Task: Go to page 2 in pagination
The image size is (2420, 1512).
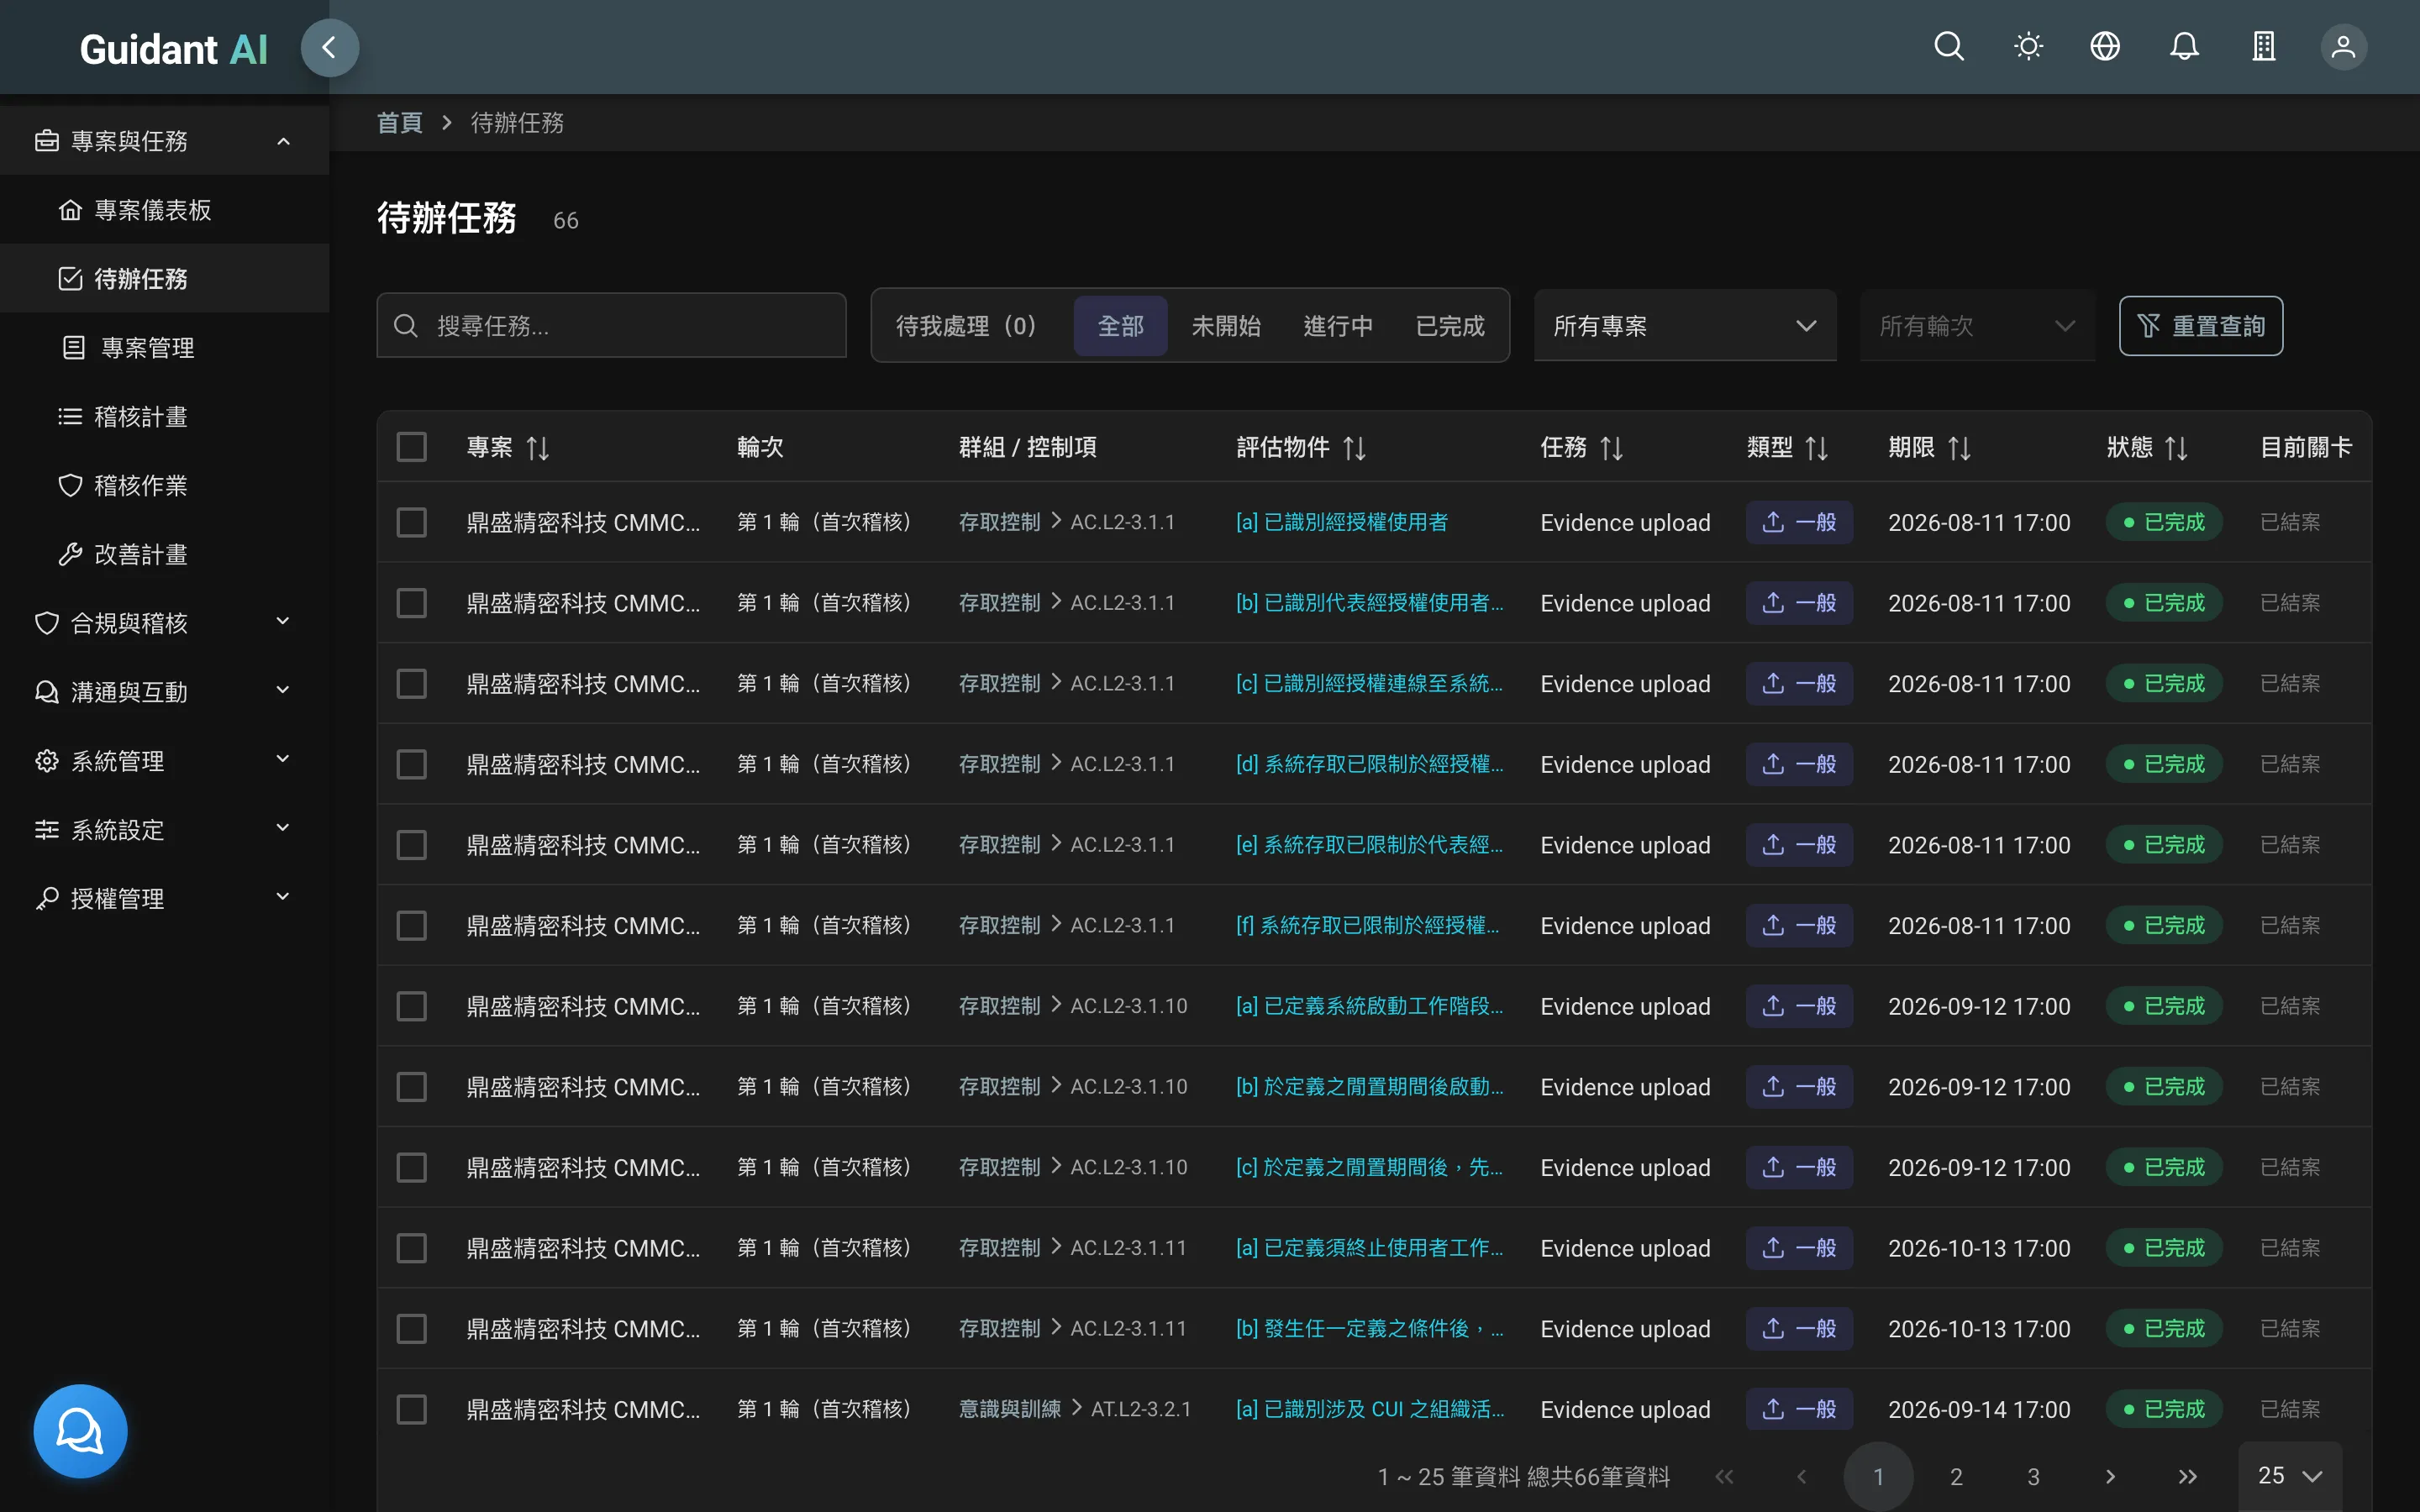Action: pos(1956,1477)
